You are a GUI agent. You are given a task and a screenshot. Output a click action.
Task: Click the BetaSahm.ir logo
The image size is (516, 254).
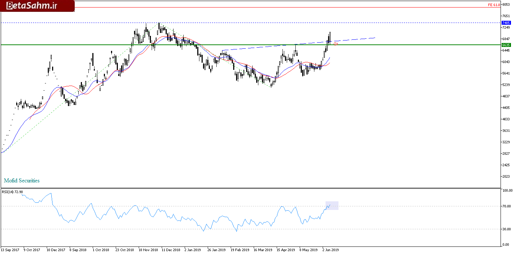[37, 6]
